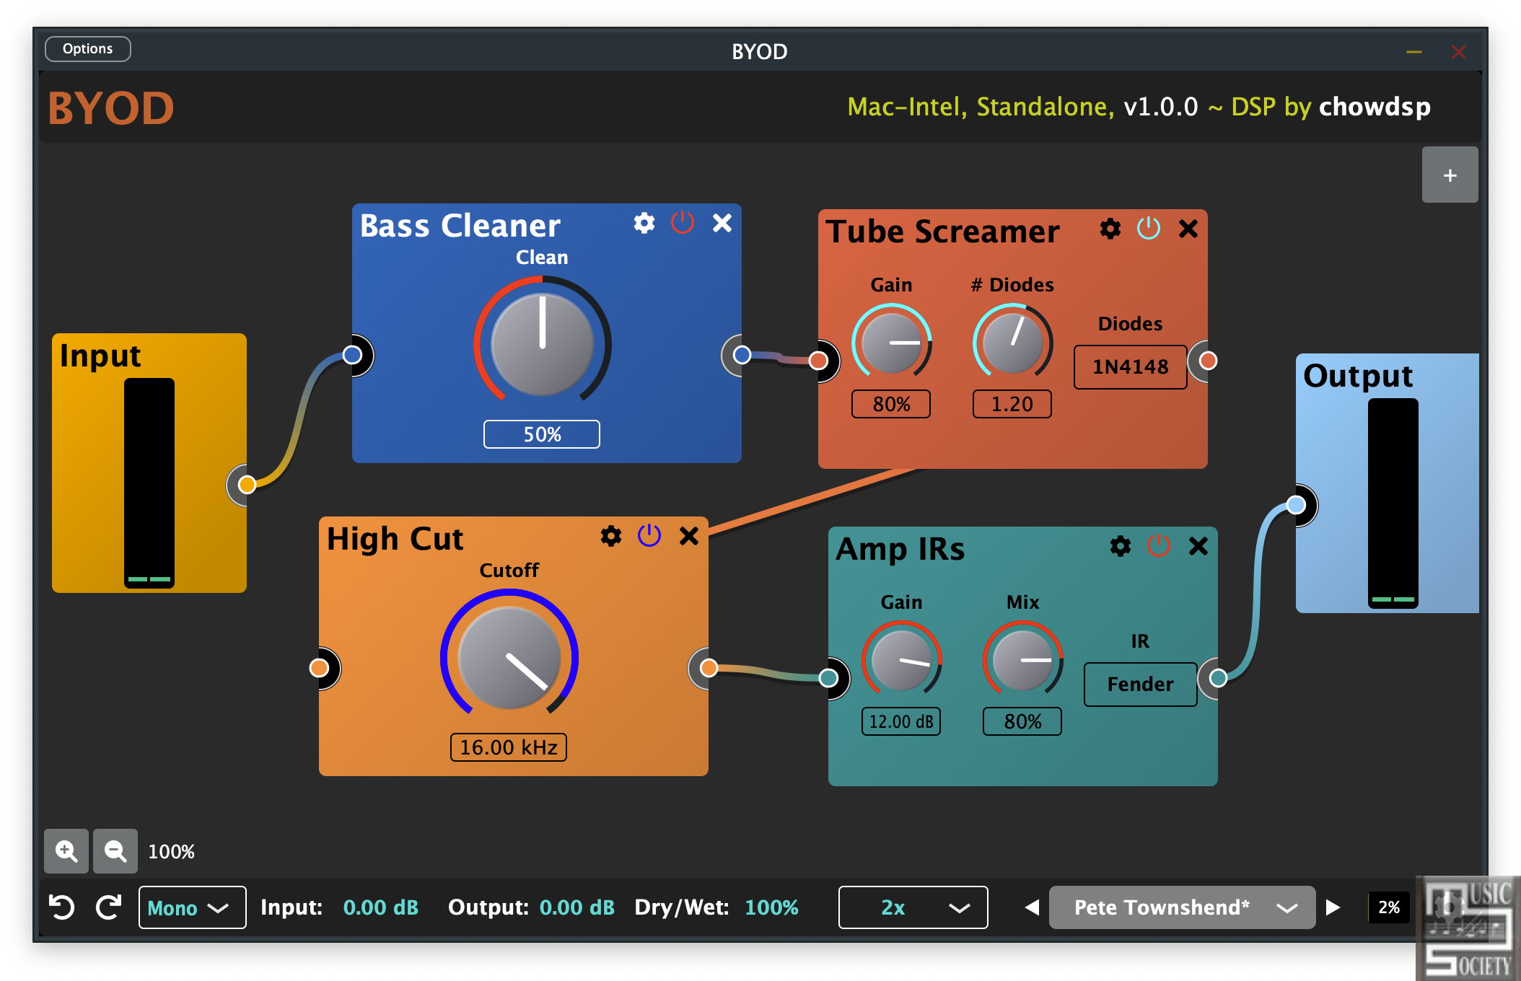Remove the Tube Screamer module
The image size is (1521, 981).
[x=1188, y=229]
